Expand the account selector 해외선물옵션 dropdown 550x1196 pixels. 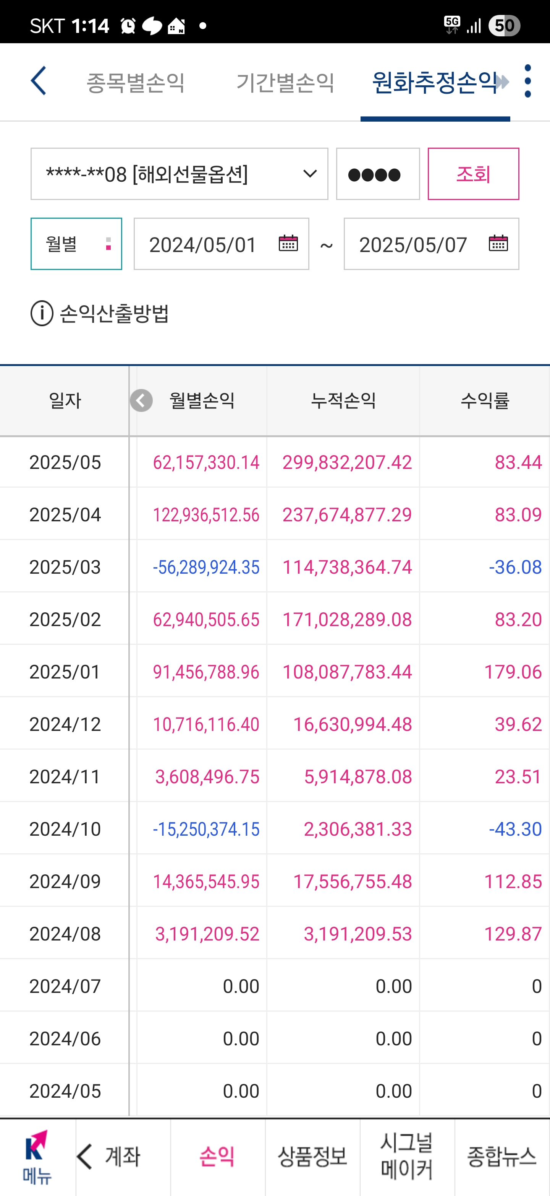(x=180, y=174)
